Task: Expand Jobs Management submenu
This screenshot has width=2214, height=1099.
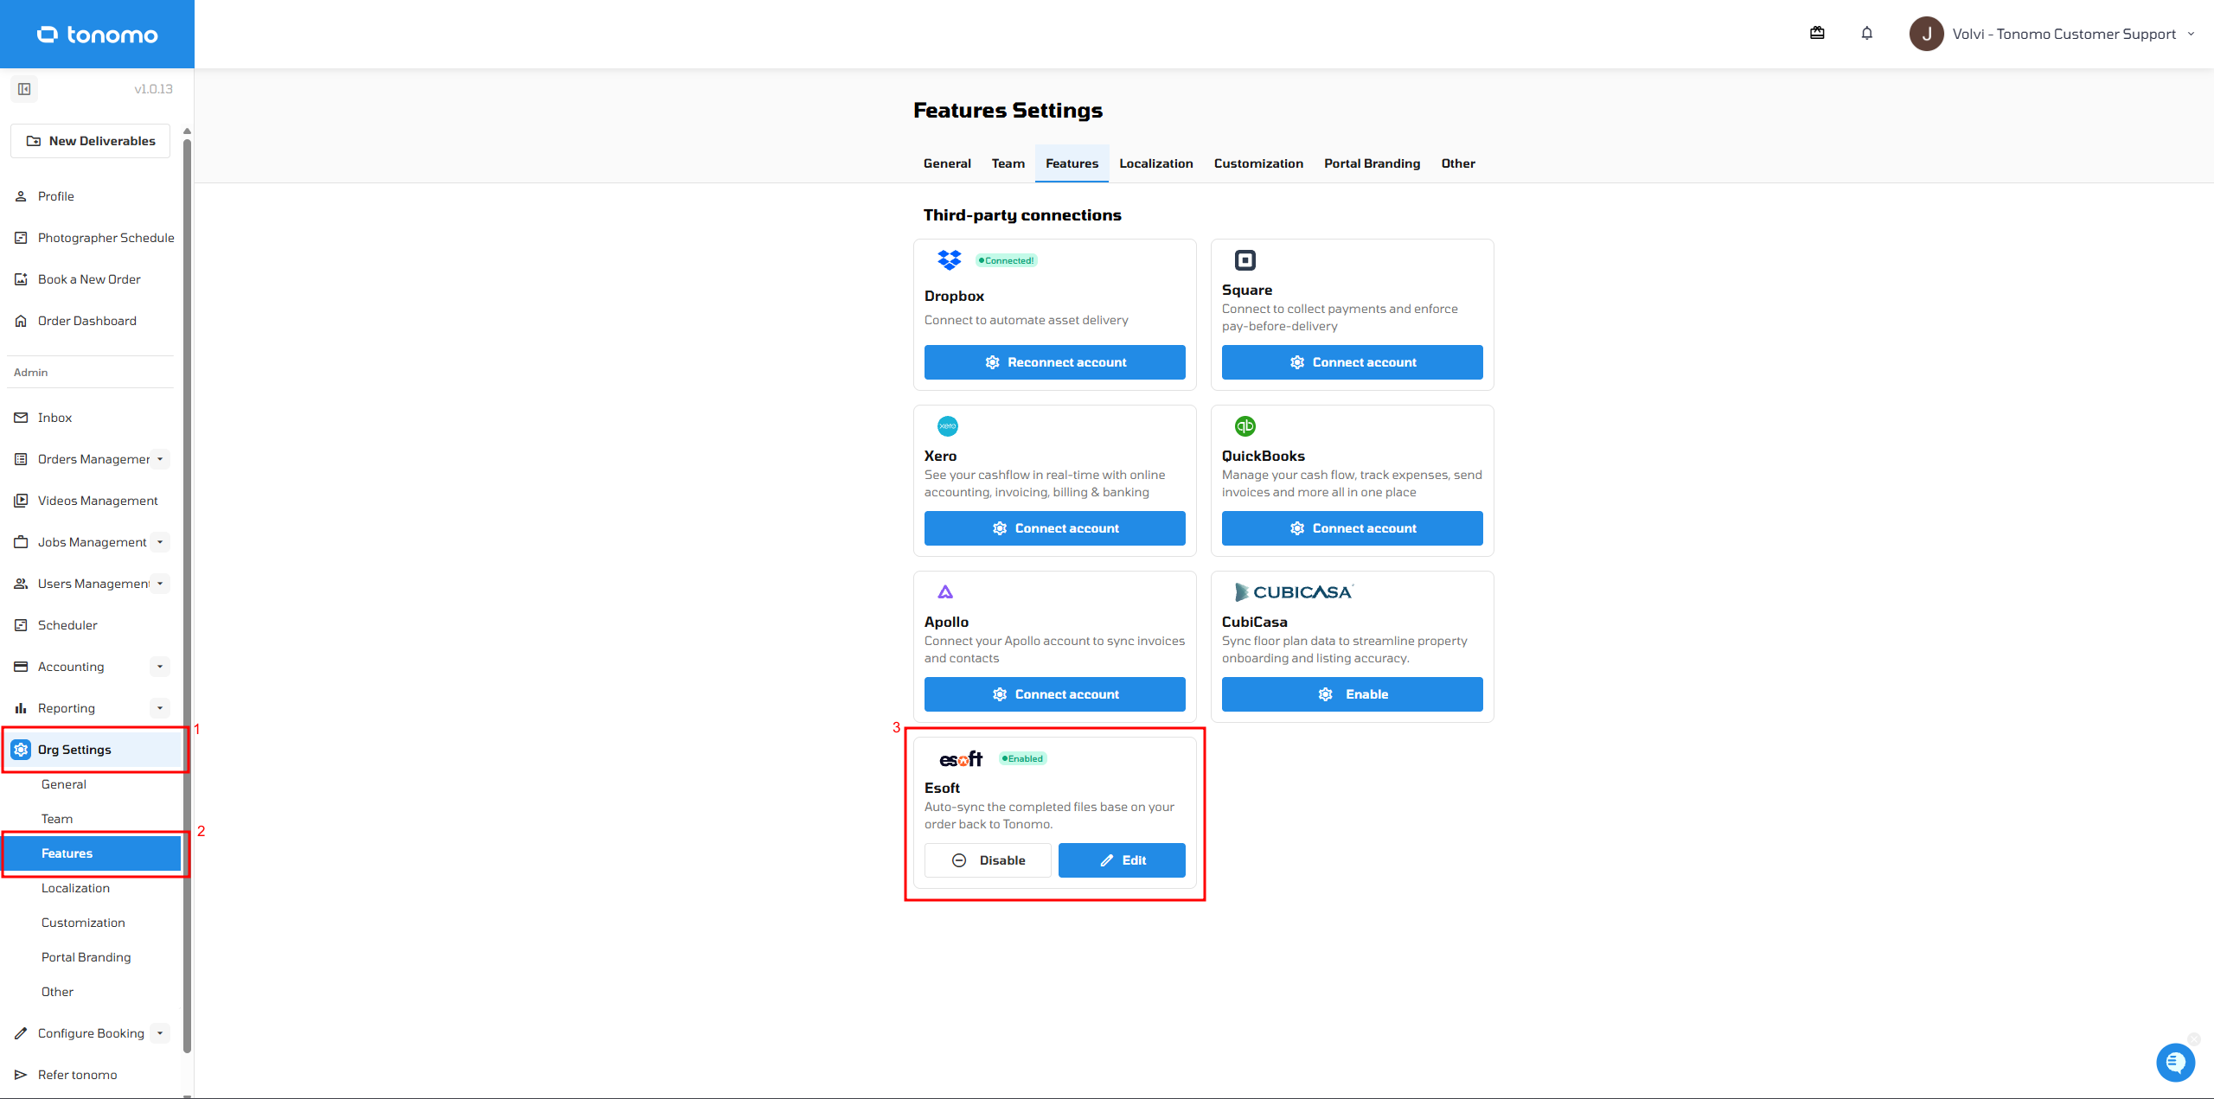Action: (160, 542)
